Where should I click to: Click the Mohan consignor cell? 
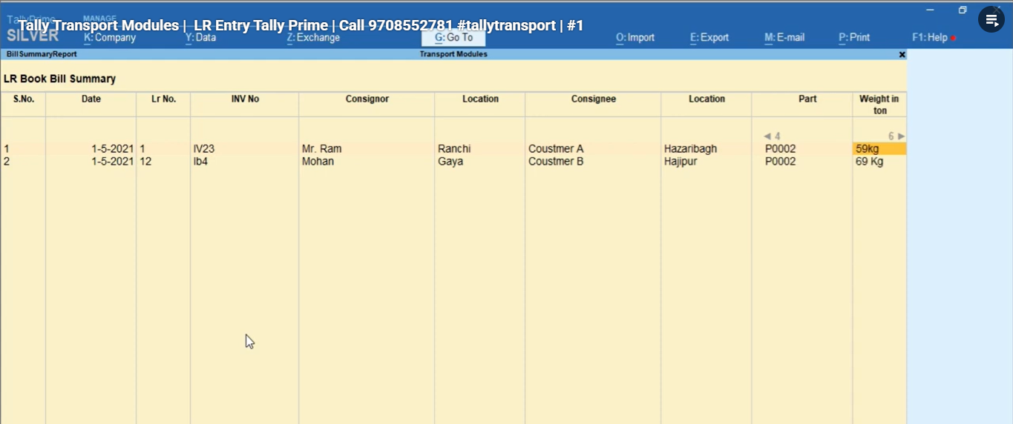(318, 162)
